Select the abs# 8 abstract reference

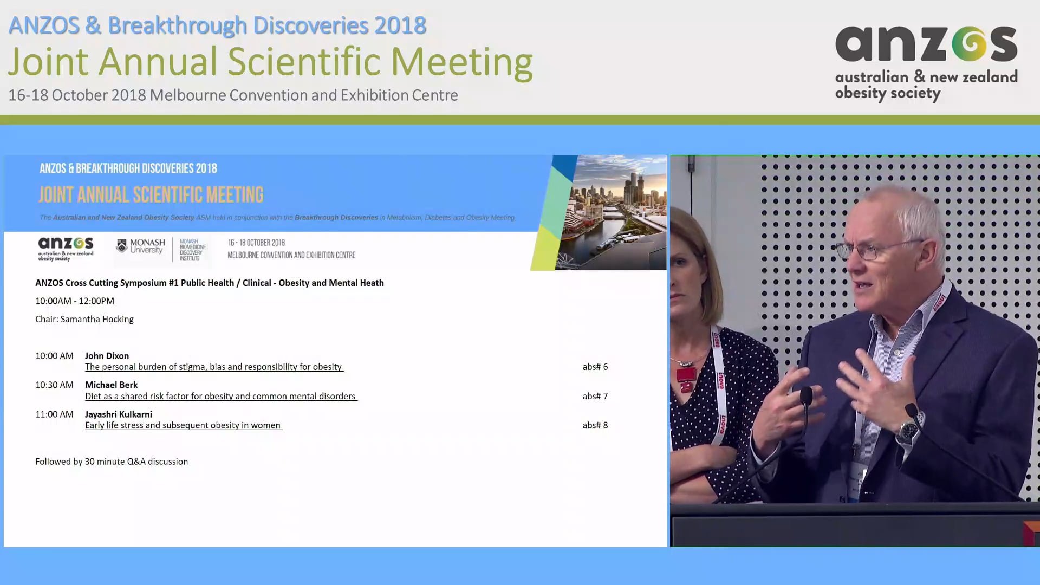595,425
